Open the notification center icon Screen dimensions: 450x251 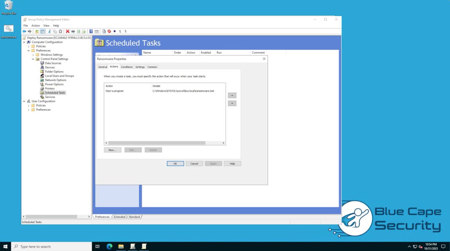pos(444,247)
